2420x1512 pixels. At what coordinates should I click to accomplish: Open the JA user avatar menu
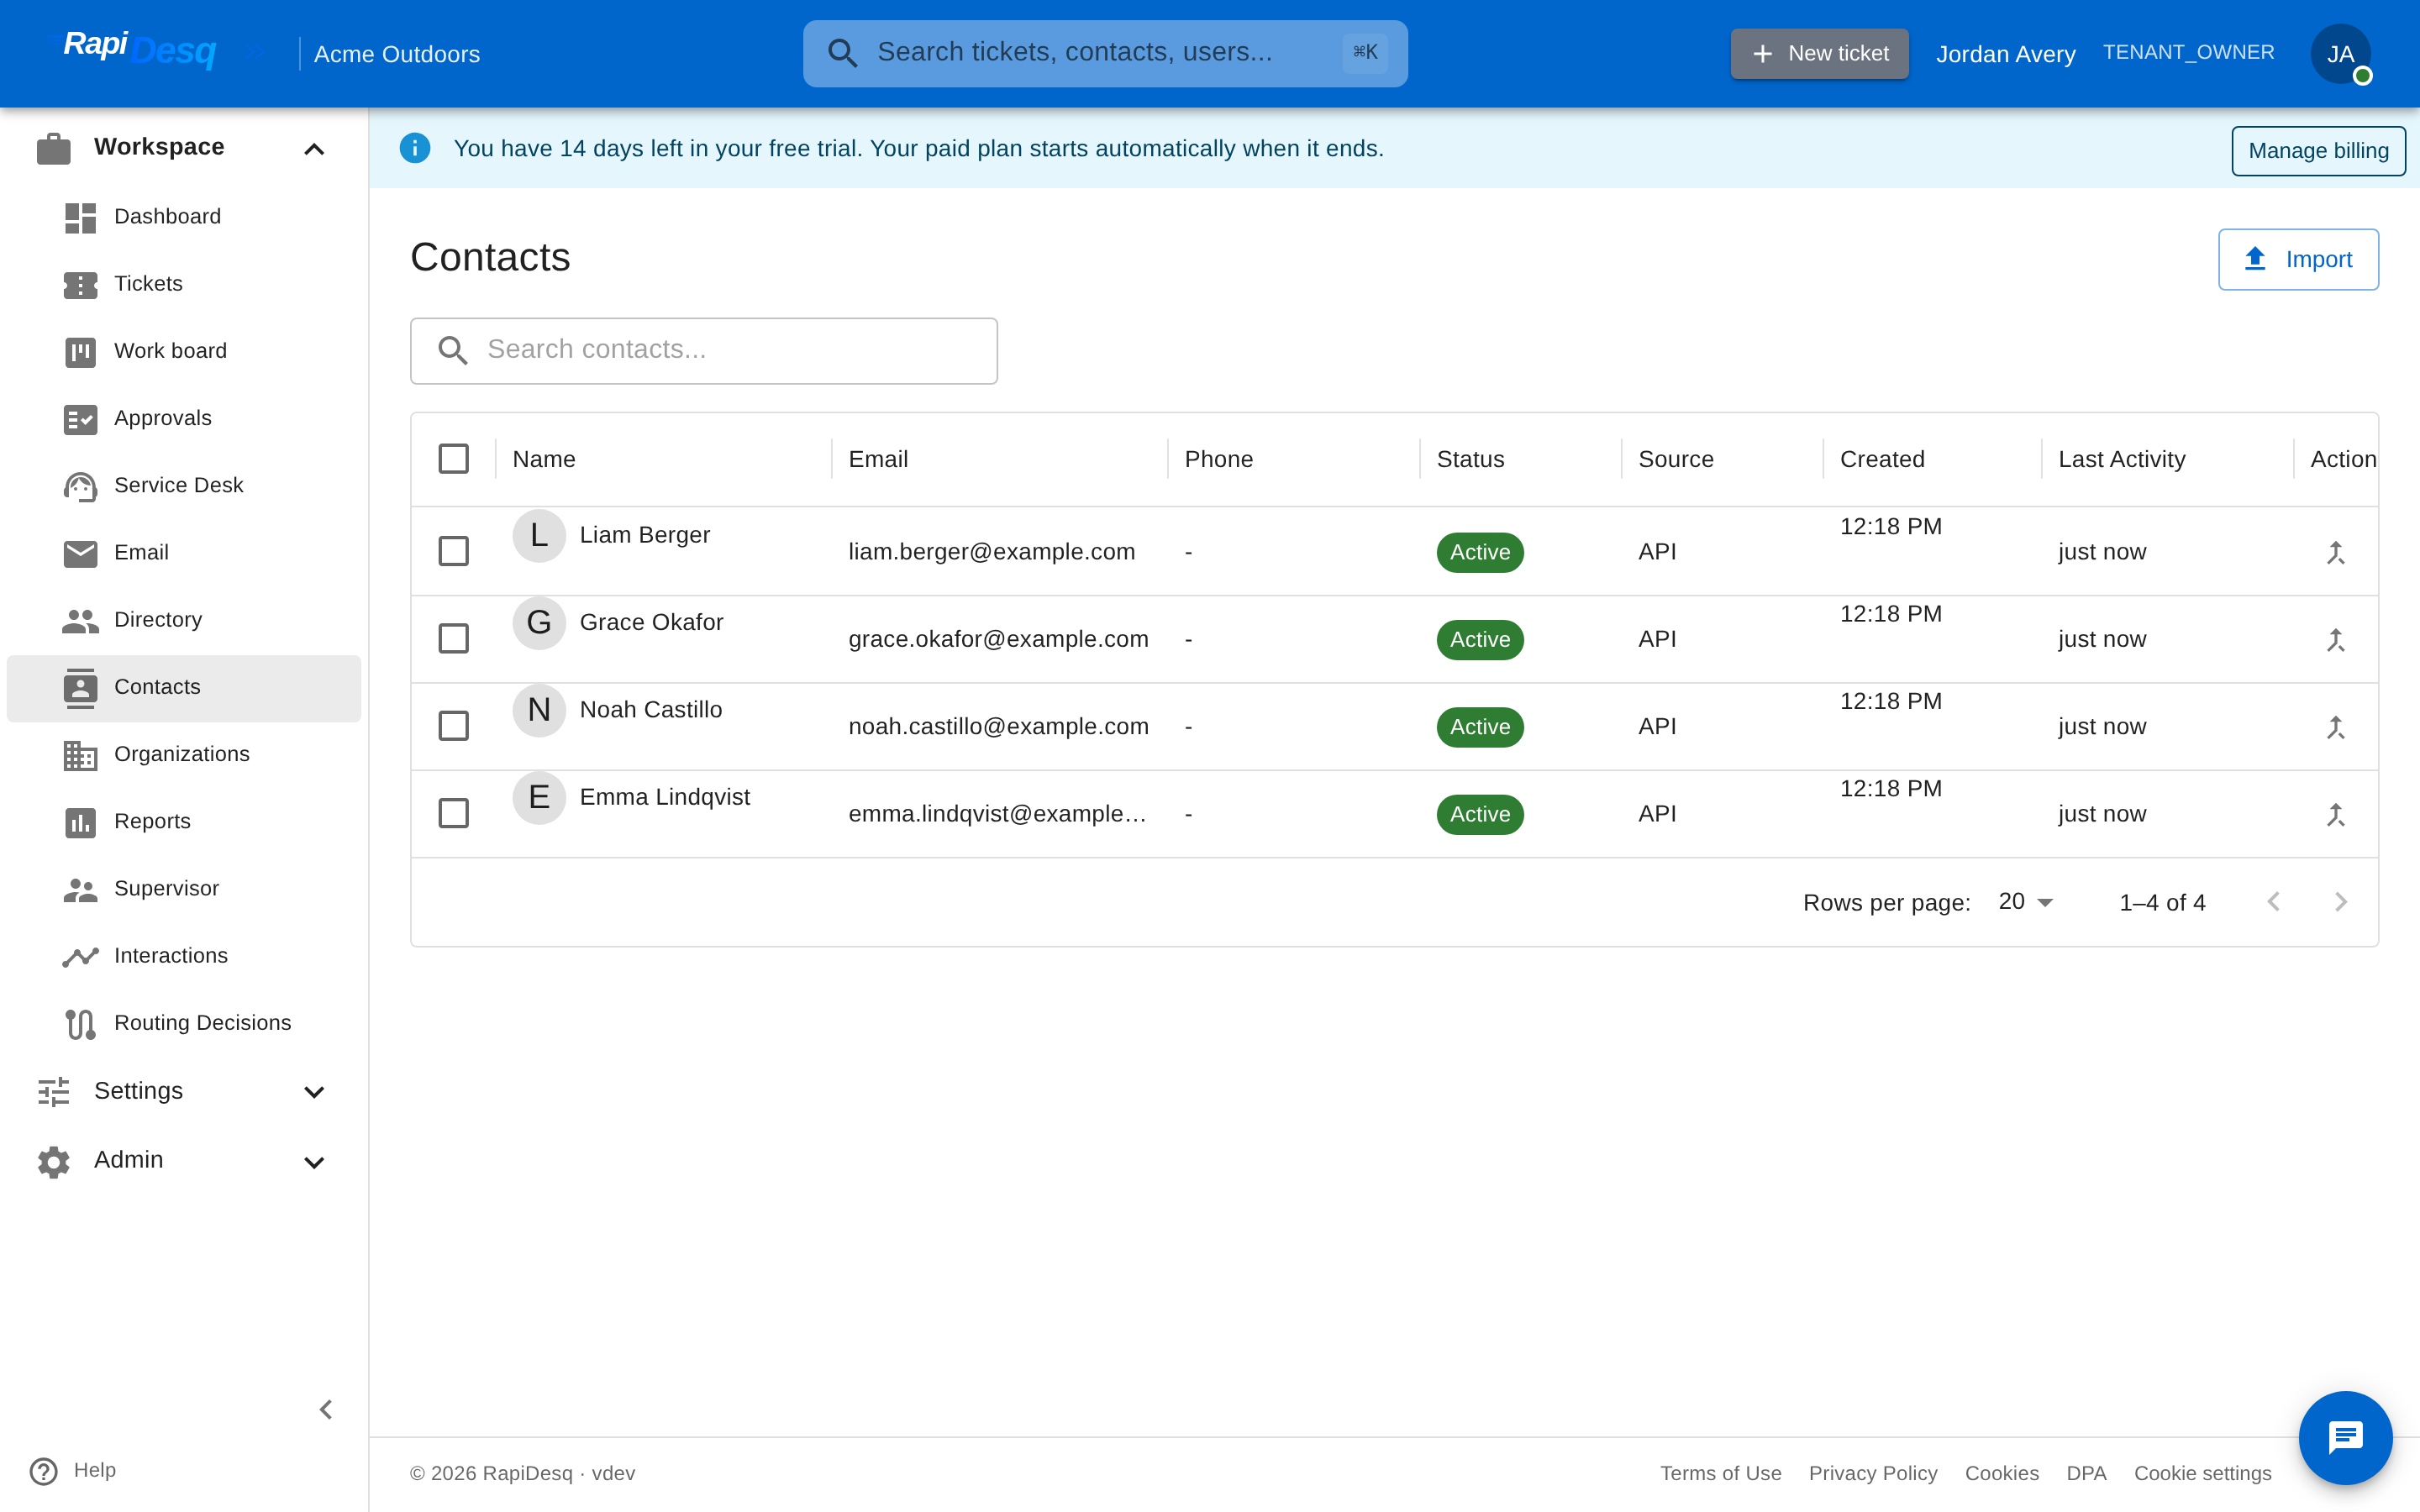[x=2340, y=54]
